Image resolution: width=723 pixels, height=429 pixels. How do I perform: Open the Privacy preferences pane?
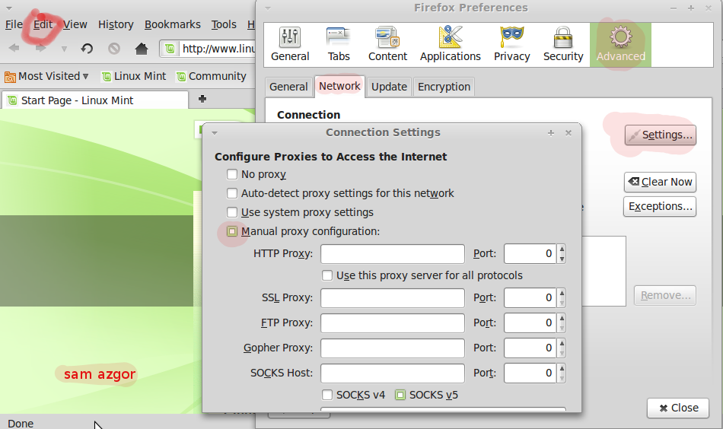click(x=512, y=45)
